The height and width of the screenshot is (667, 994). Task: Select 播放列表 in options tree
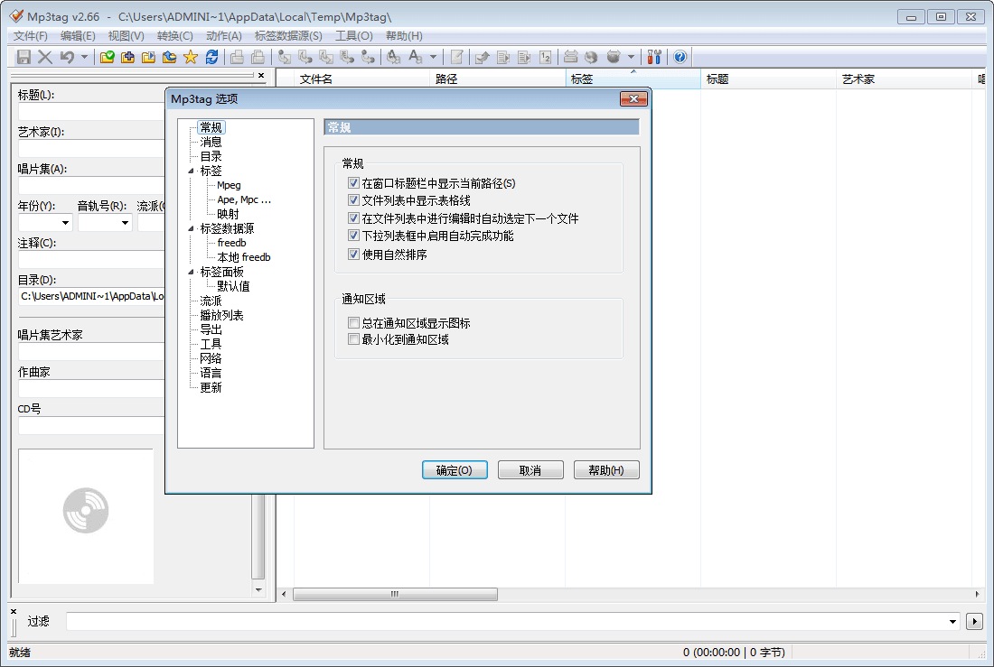[x=222, y=315]
